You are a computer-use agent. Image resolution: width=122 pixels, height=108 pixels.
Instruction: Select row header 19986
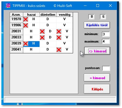click(16, 26)
